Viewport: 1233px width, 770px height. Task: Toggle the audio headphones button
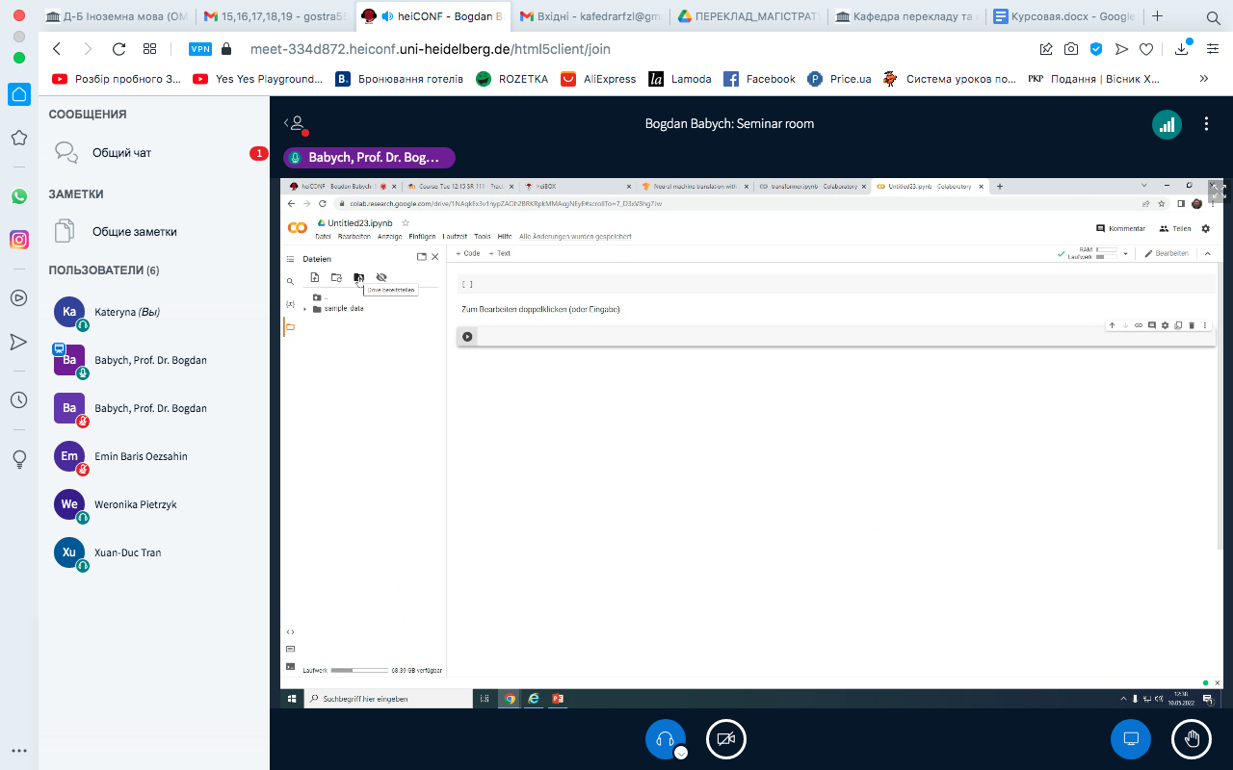[665, 738]
